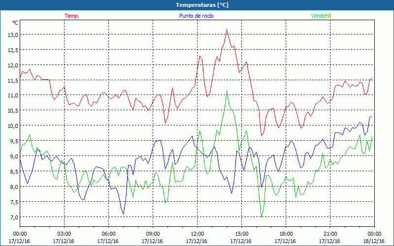Click the 17/12/16 date under 03:00
Screen dimensions: 394x246
tap(64, 241)
